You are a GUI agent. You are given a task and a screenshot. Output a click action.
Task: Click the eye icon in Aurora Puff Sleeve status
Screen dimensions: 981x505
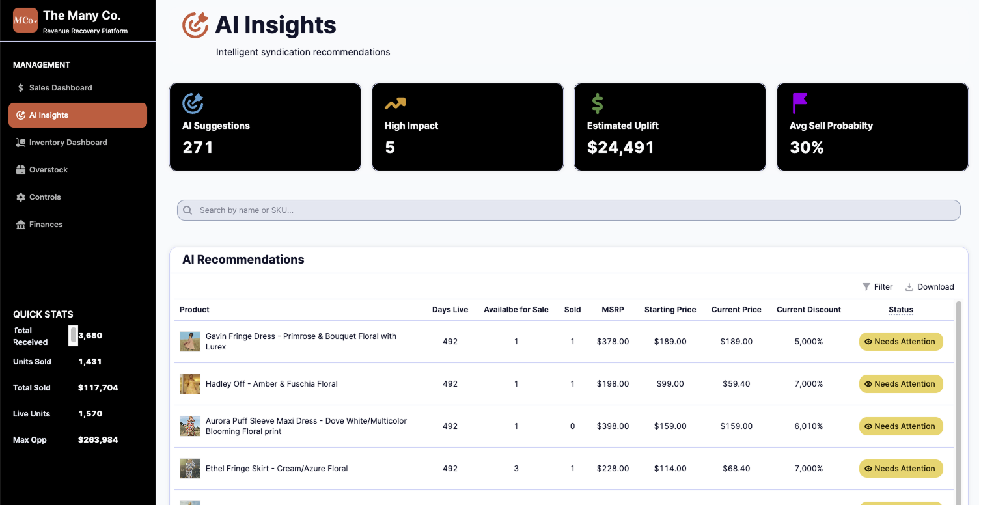868,426
